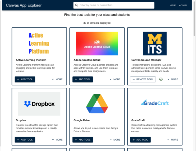Click the Canvas Course Manager card title

coord(146,60)
